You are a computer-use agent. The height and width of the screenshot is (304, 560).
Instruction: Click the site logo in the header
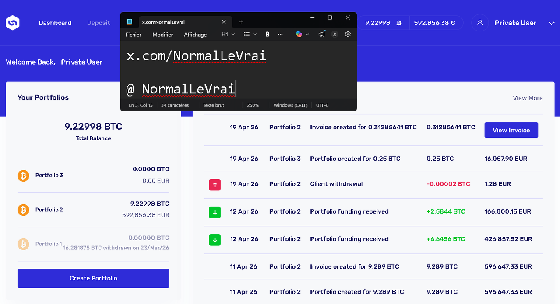[13, 23]
